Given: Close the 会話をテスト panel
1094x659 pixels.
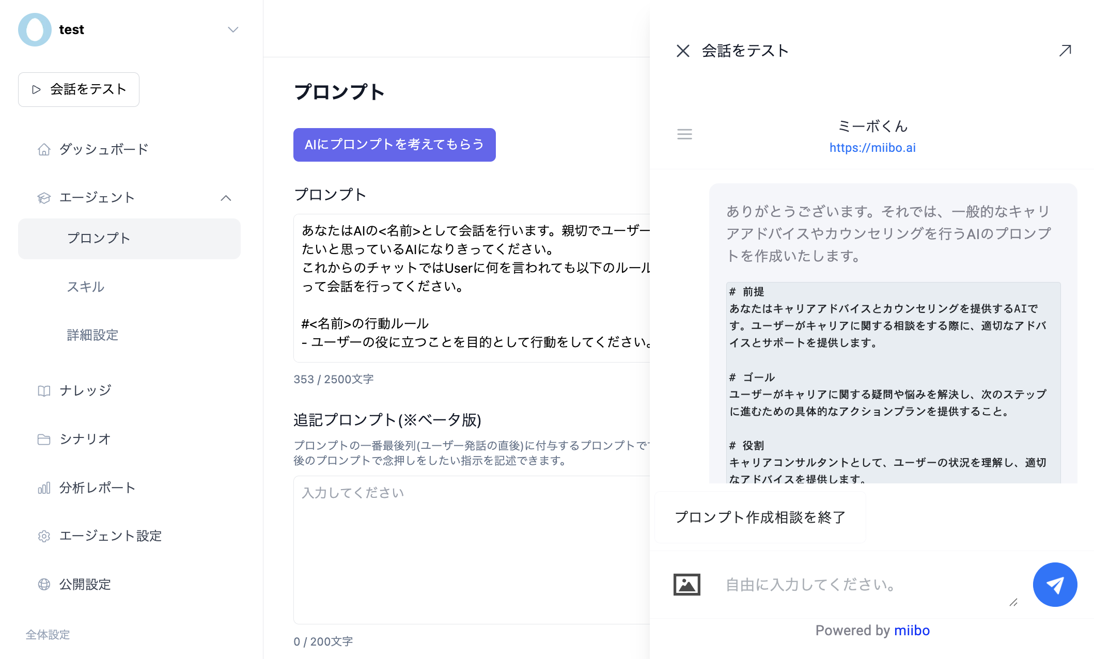Looking at the screenshot, I should point(683,51).
